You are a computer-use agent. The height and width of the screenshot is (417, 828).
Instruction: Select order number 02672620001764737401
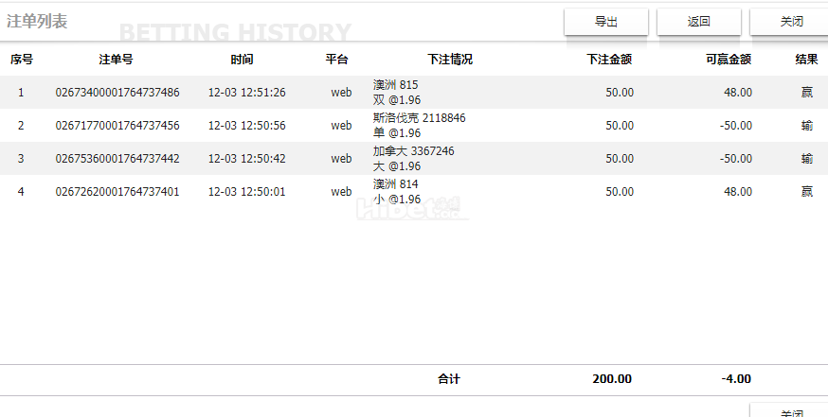tap(117, 192)
